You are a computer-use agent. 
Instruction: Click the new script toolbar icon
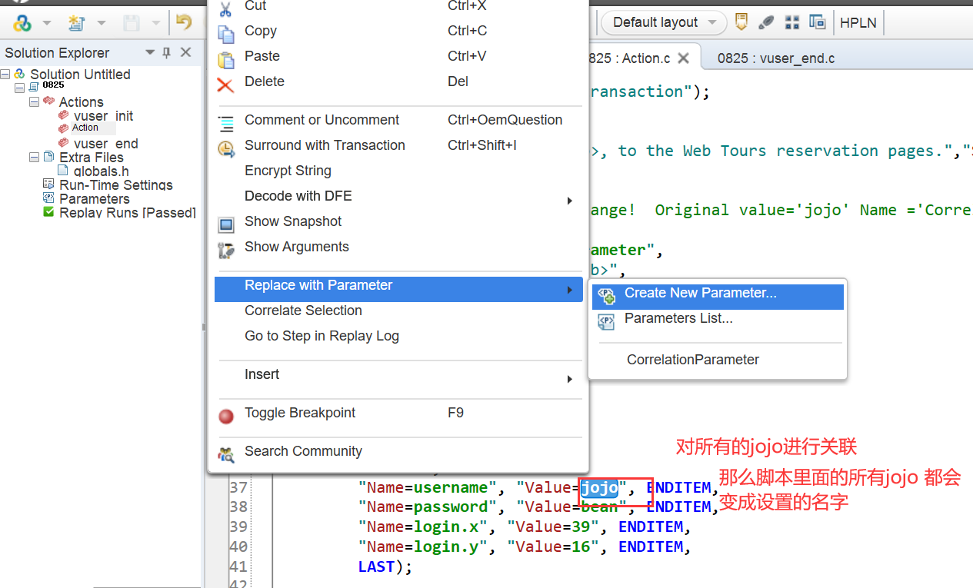point(76,23)
